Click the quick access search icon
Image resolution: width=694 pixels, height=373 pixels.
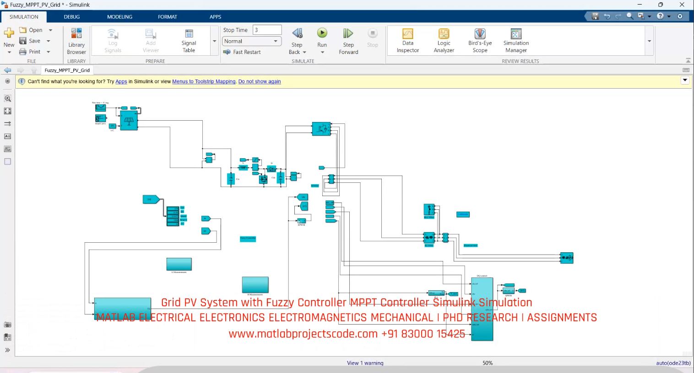[x=630, y=16]
